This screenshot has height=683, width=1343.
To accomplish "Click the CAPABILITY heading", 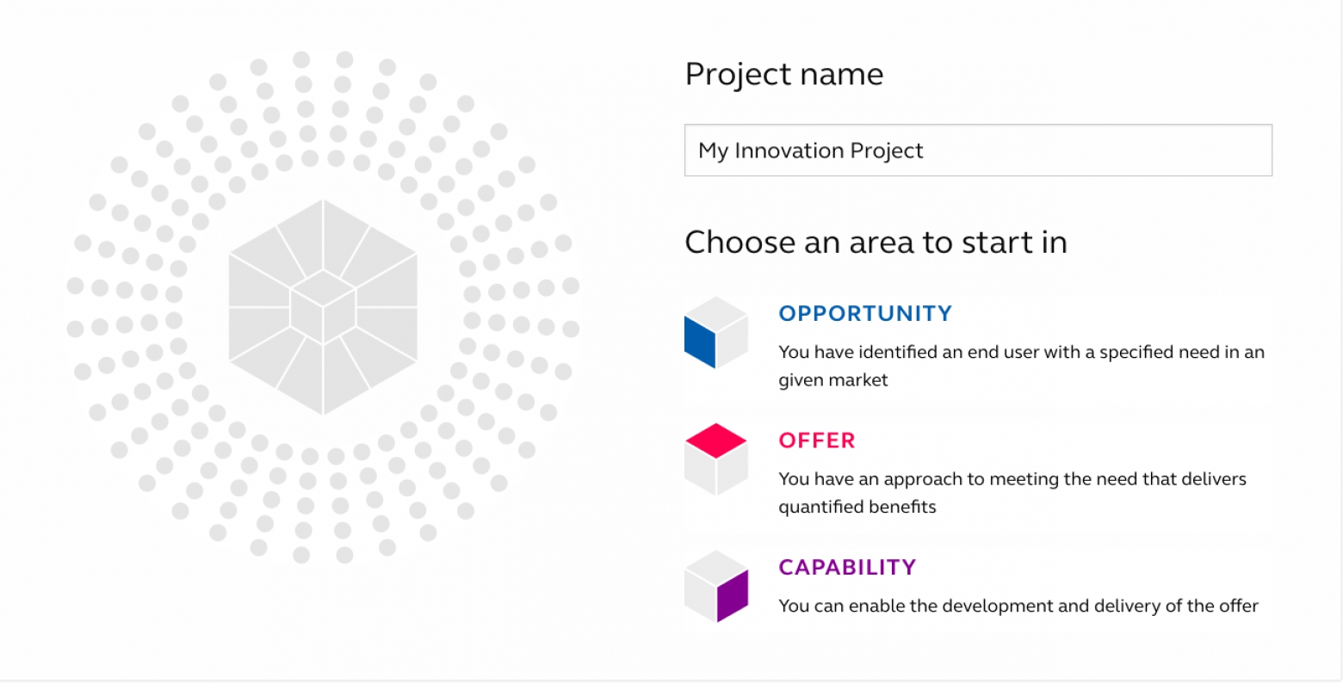I will tap(847, 568).
